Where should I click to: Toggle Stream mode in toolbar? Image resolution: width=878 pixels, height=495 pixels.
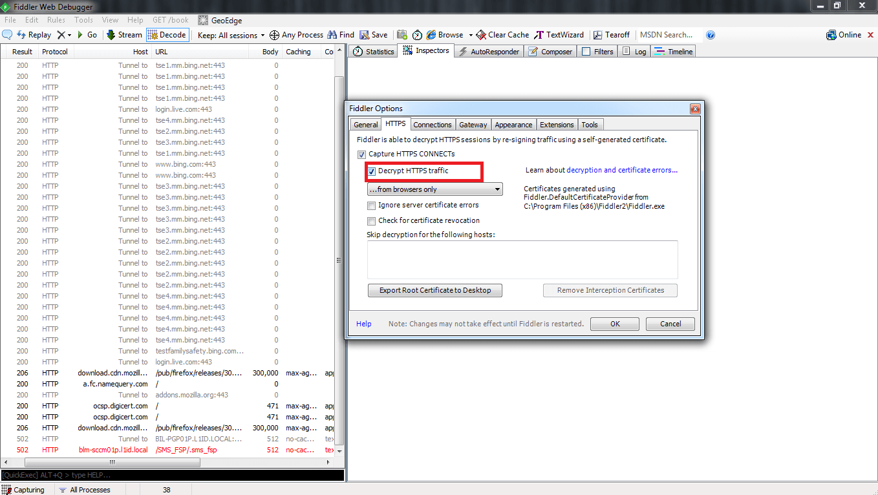(x=124, y=35)
